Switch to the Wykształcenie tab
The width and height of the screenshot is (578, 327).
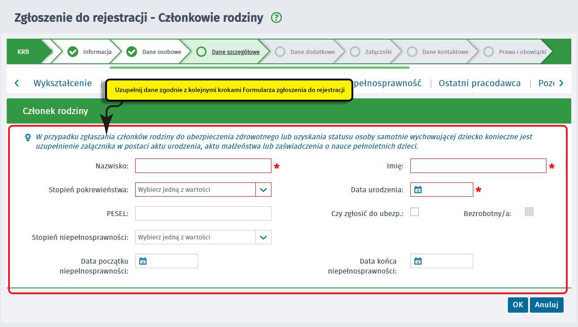(x=62, y=83)
